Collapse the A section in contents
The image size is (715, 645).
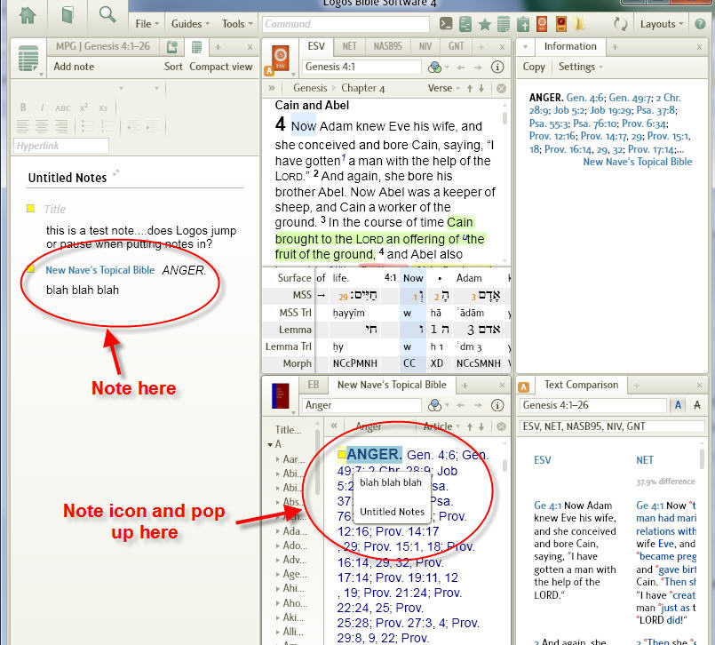(270, 444)
